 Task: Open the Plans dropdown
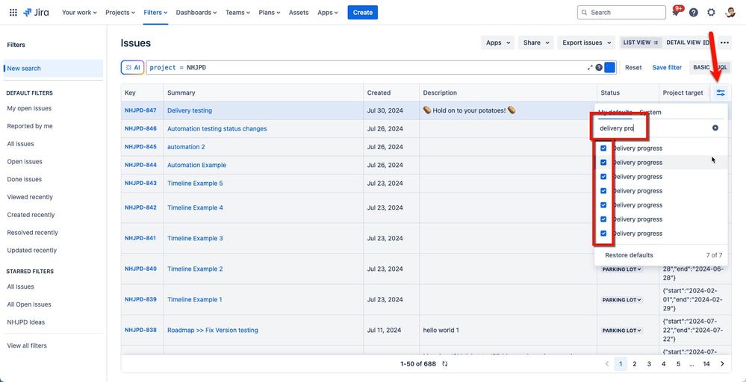click(x=270, y=13)
